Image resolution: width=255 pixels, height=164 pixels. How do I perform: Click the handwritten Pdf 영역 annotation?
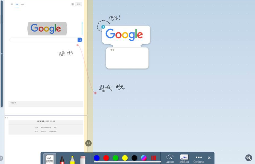66,54
